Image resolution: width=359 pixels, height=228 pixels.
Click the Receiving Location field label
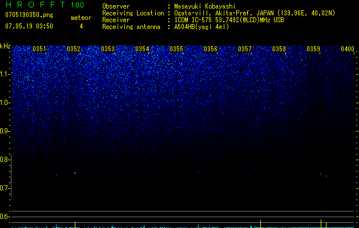[x=133, y=13]
